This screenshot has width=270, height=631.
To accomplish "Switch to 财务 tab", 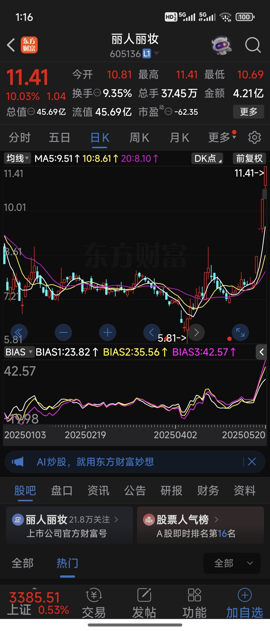I will pos(208,491).
